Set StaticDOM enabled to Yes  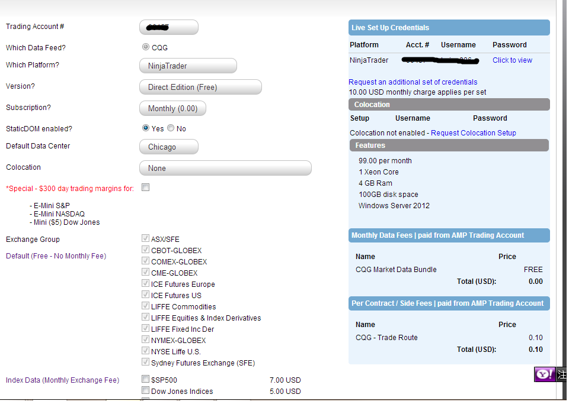click(146, 128)
